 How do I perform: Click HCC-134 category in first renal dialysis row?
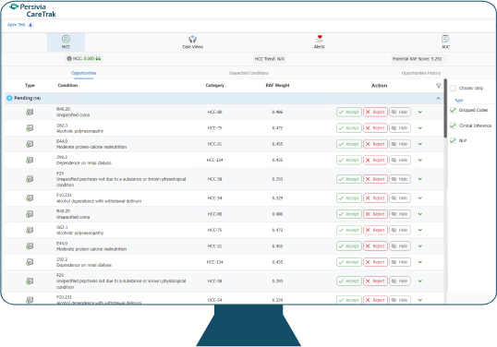click(215, 161)
